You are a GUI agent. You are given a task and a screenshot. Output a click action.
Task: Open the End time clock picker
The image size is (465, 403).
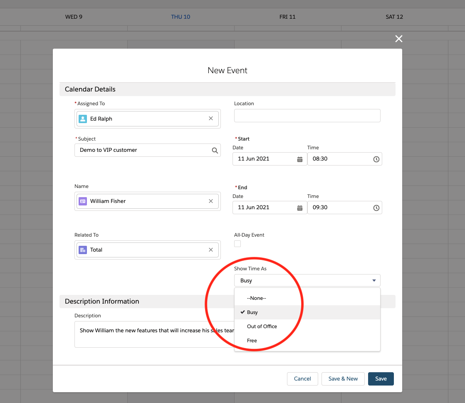point(376,208)
